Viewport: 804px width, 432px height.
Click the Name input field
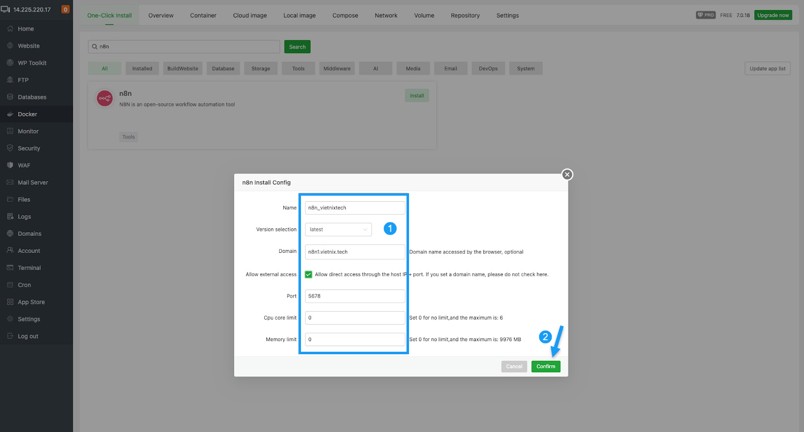click(355, 208)
